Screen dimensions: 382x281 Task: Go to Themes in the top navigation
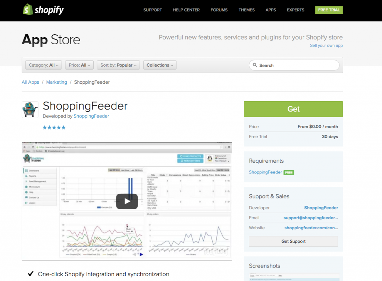point(247,10)
